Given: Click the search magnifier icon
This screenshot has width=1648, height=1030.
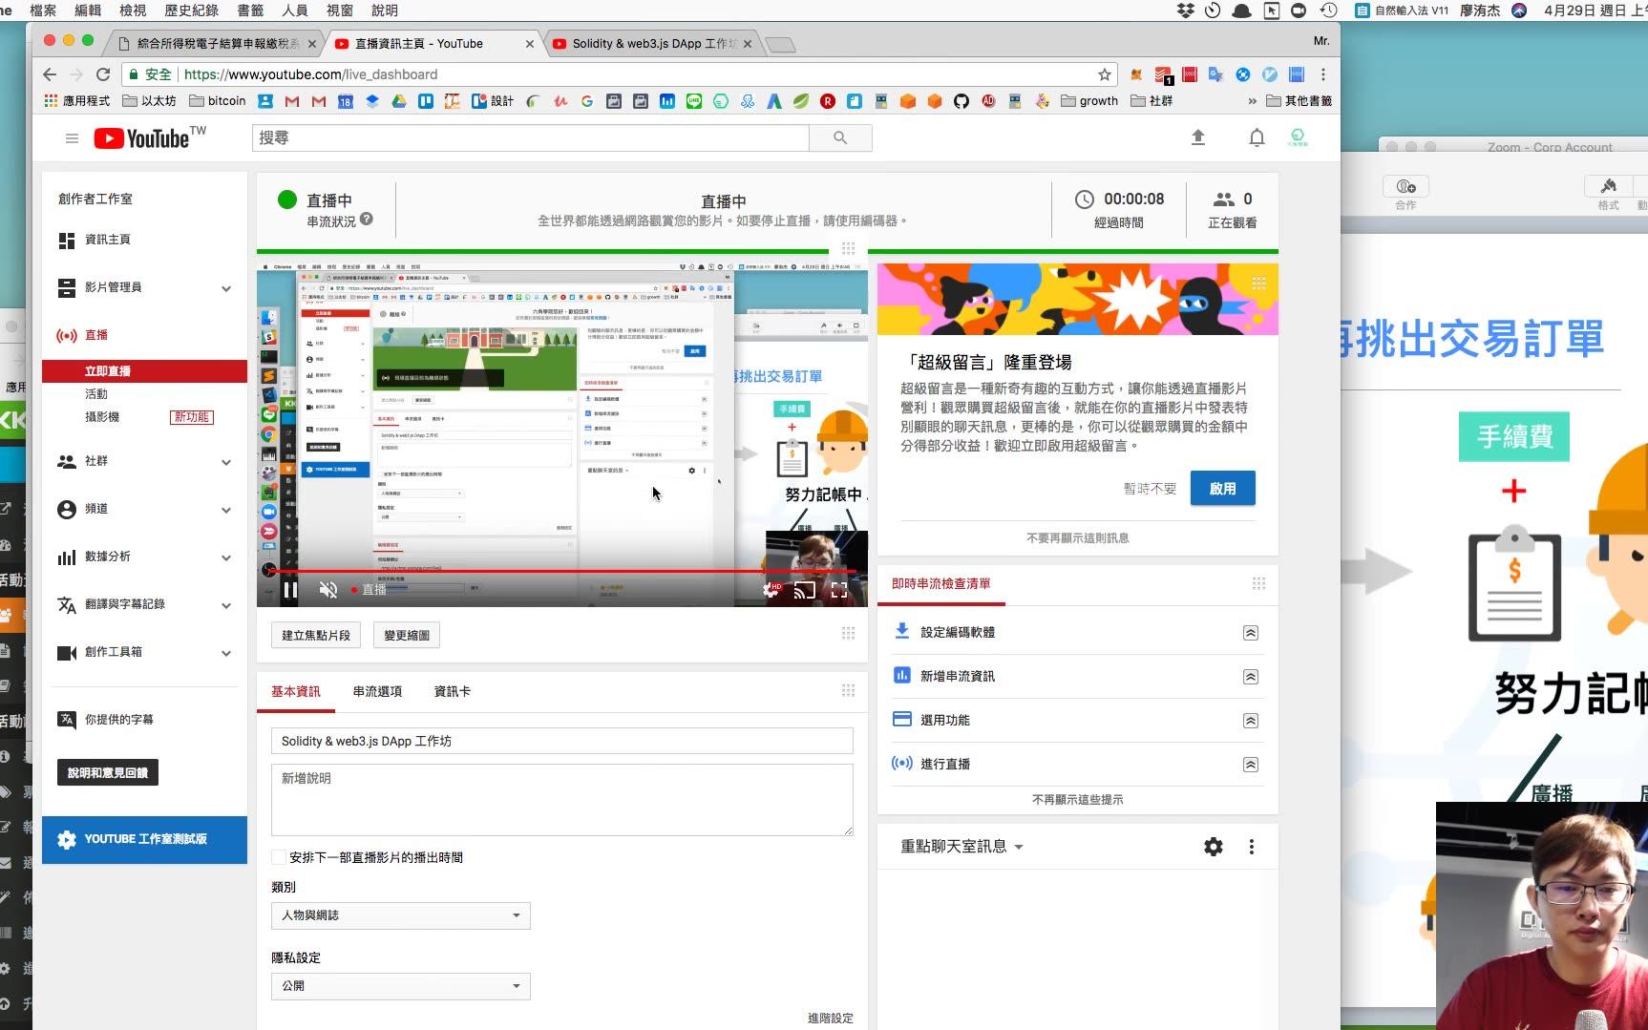Looking at the screenshot, I should (839, 137).
